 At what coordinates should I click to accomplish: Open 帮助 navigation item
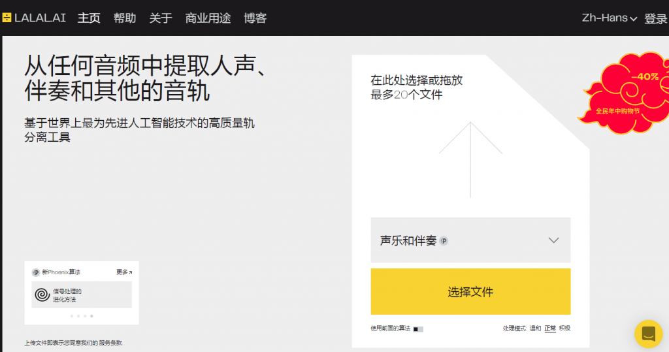click(x=125, y=18)
